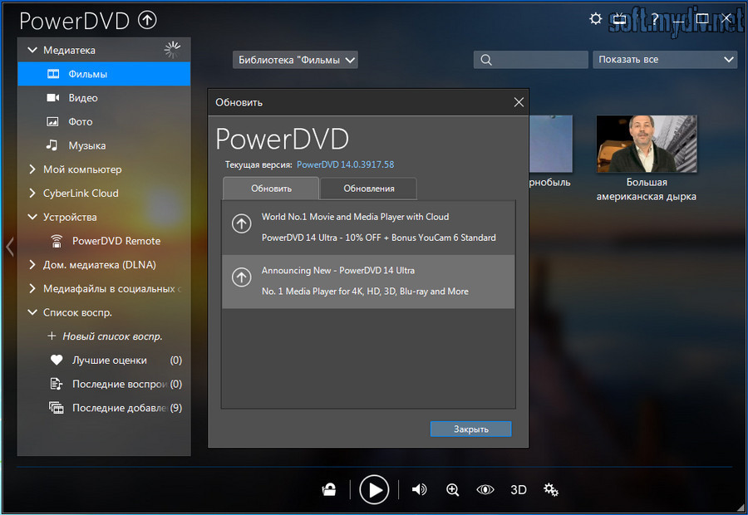Expand Мой компьютер tree node

(32, 169)
